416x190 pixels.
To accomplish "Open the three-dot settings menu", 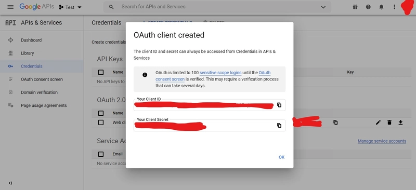I will pyautogui.click(x=394, y=7).
